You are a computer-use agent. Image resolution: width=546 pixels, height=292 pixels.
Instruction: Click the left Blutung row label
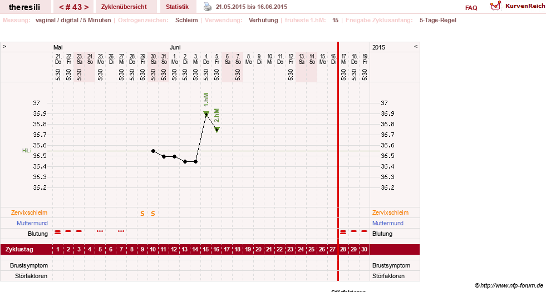point(38,234)
